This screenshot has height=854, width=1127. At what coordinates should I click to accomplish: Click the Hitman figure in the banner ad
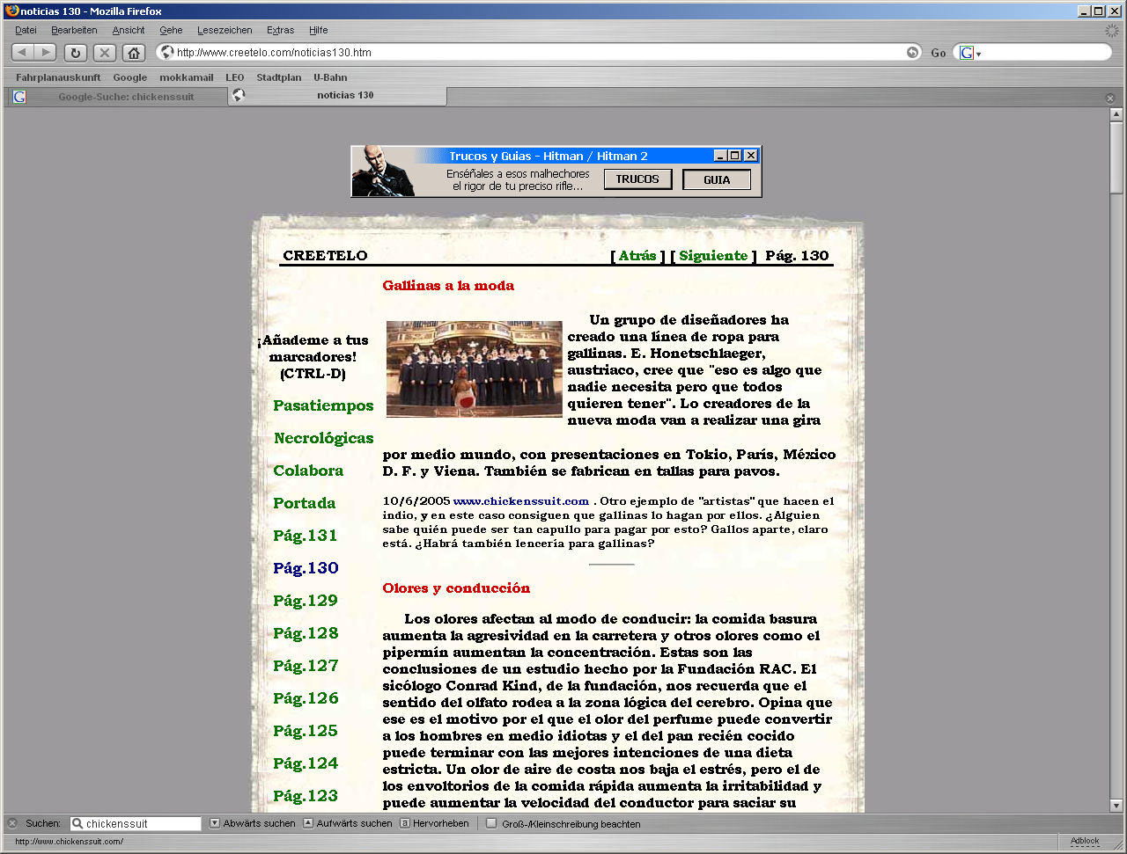[x=382, y=172]
